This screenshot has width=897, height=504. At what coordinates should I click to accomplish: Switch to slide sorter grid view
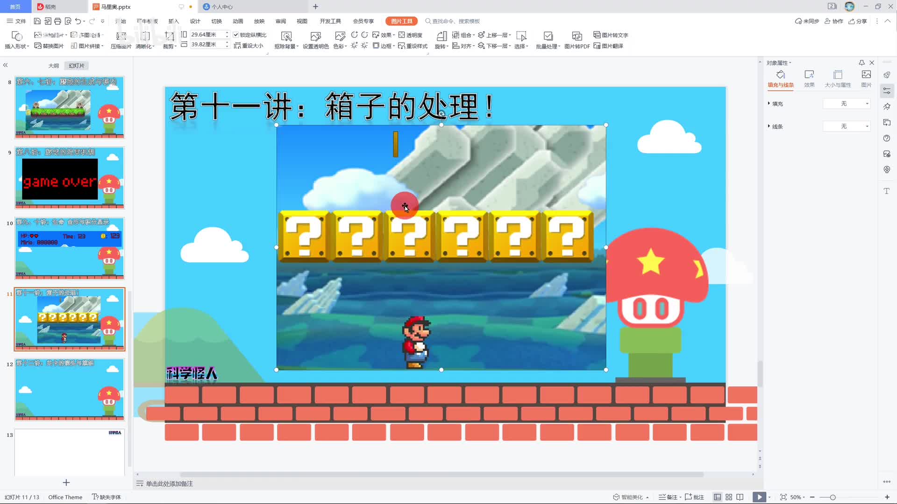(x=729, y=497)
